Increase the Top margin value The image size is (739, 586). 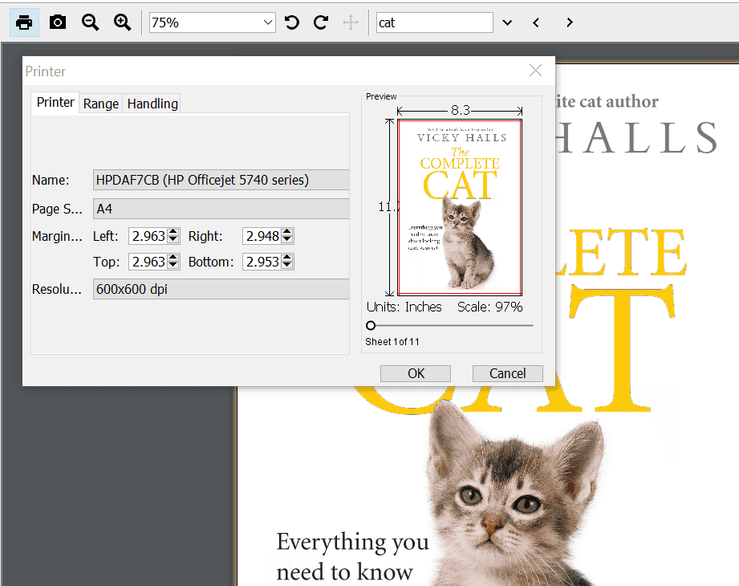point(173,258)
